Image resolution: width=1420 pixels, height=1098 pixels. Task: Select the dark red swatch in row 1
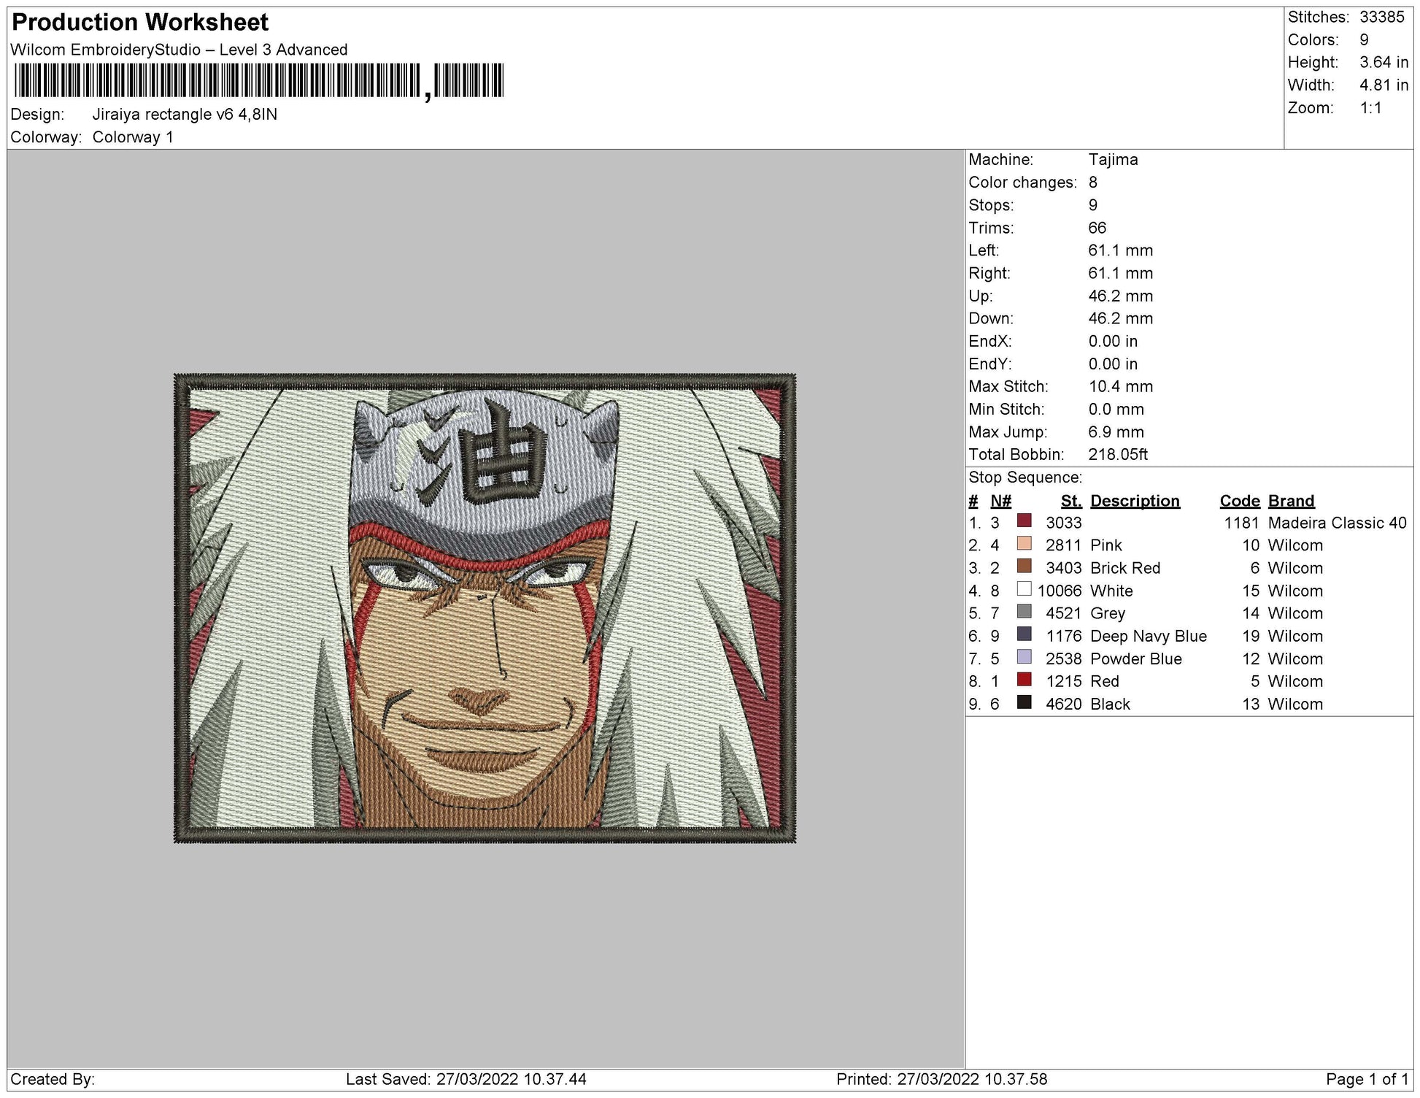[x=1024, y=521]
